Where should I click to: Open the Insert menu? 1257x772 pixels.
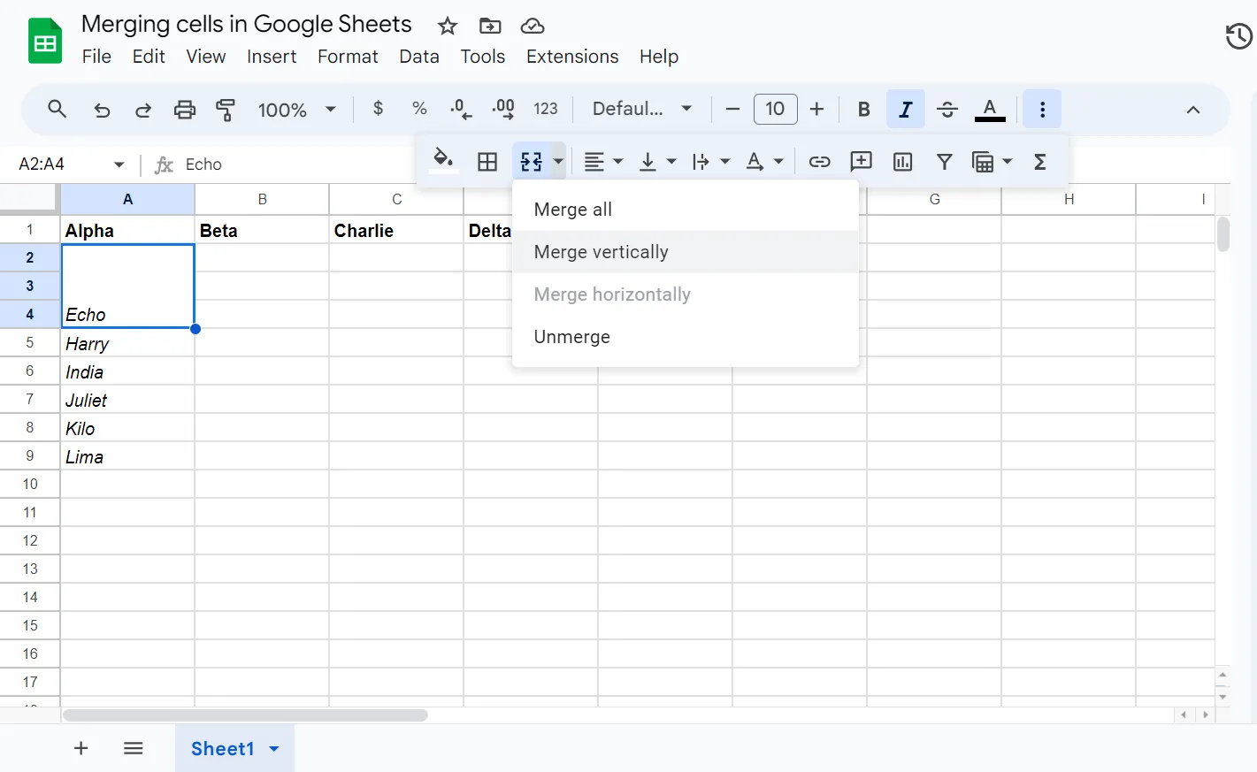pos(272,57)
